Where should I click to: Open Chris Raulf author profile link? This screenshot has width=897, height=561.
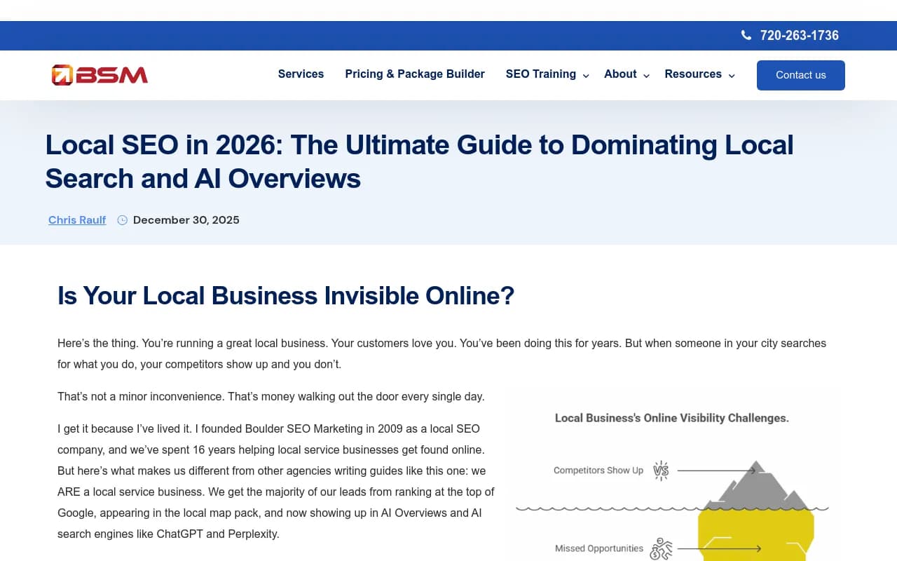tap(77, 219)
